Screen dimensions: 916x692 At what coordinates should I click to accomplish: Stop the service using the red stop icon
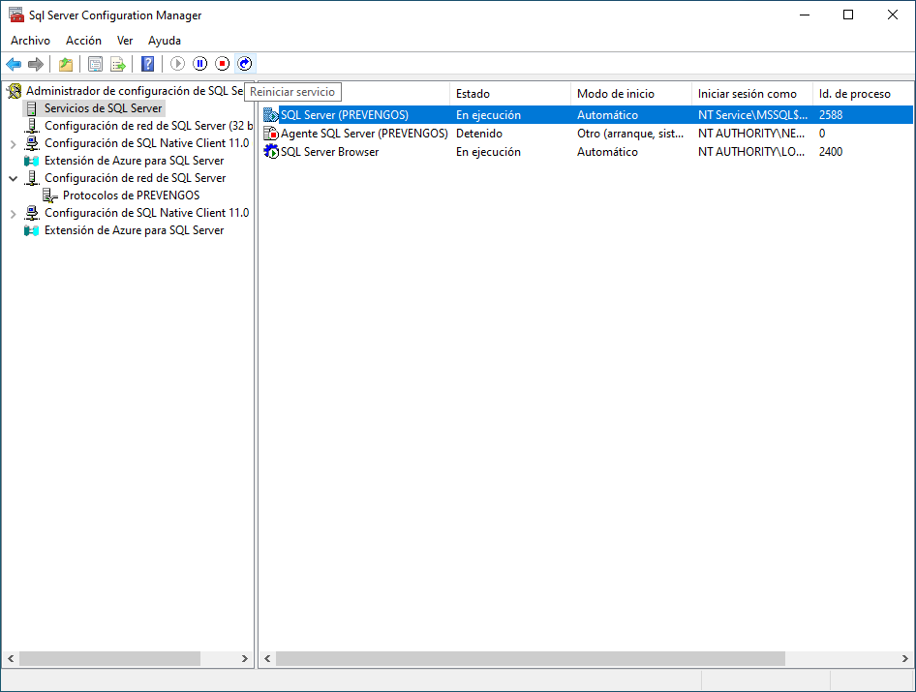coord(223,64)
